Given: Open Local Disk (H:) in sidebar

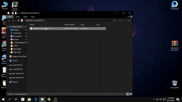Looking at the screenshot, I should pyautogui.click(x=17, y=69).
